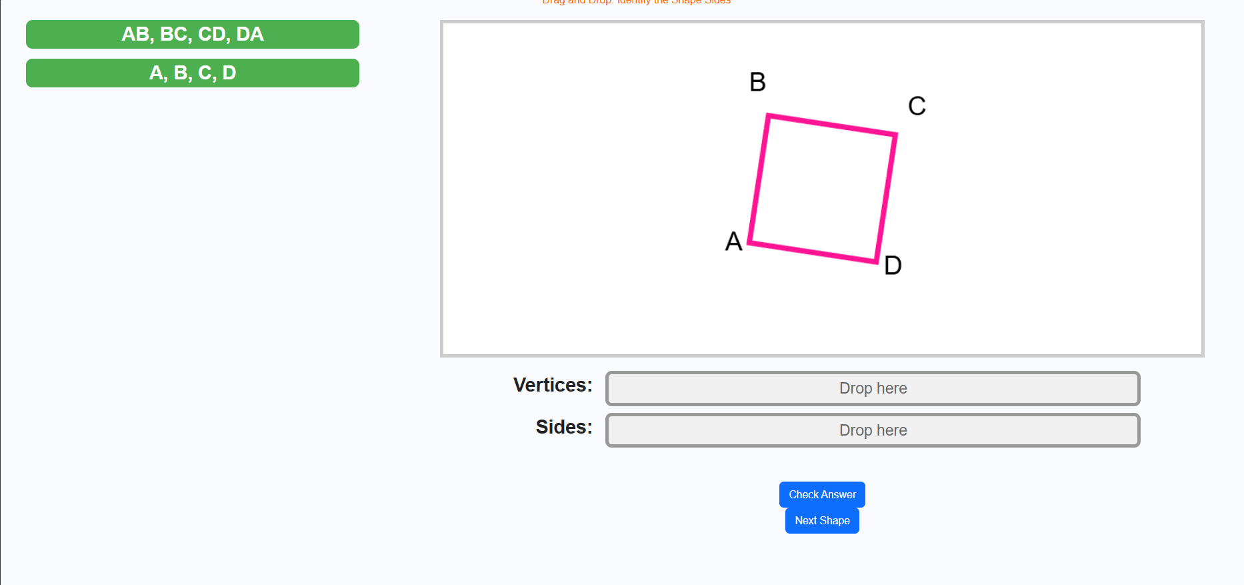1244x585 pixels.
Task: Click the Vertices drop zone
Action: 872,388
